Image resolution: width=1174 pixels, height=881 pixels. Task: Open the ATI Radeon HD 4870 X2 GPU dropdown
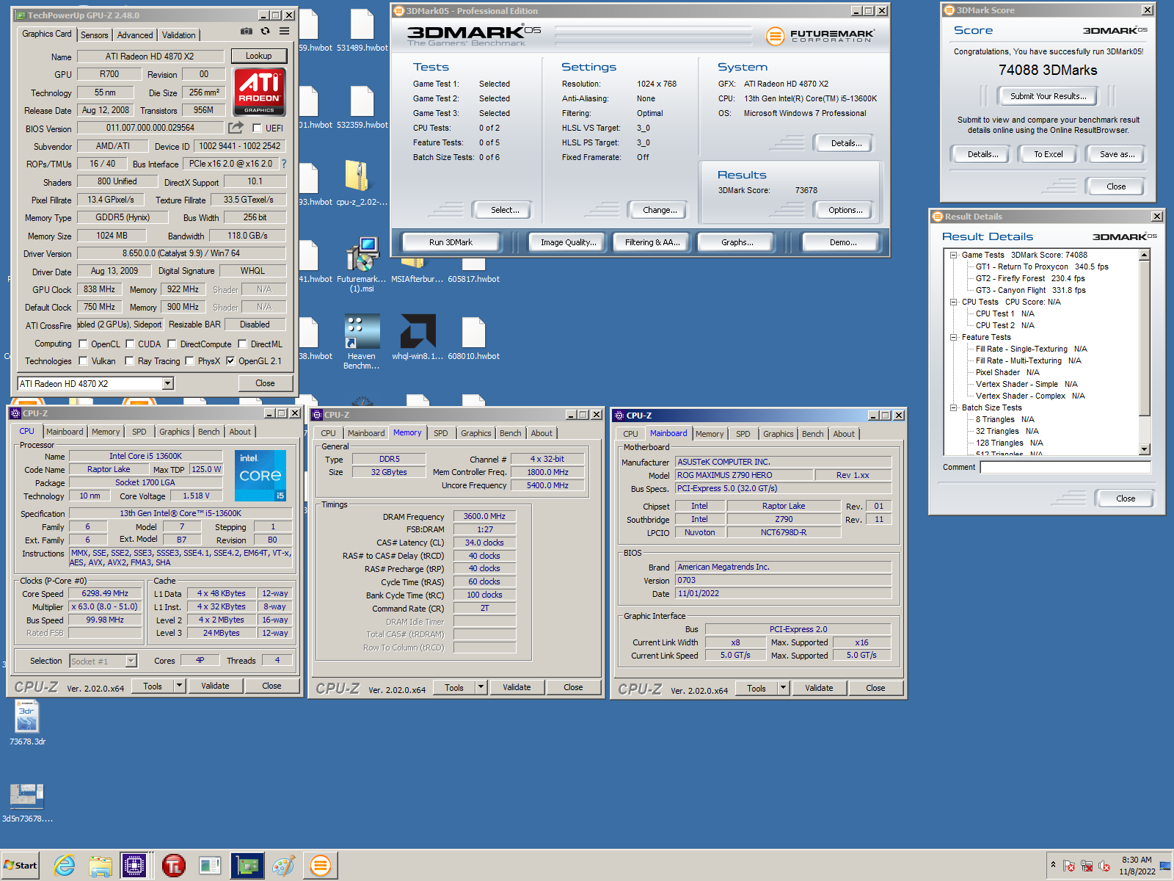coord(167,383)
